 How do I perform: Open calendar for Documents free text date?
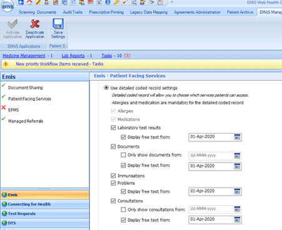point(237,166)
